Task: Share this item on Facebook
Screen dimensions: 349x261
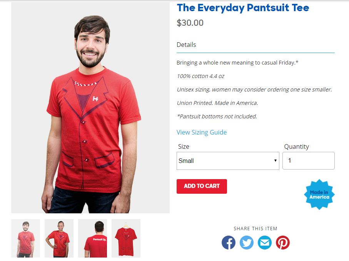Action: pyautogui.click(x=228, y=243)
